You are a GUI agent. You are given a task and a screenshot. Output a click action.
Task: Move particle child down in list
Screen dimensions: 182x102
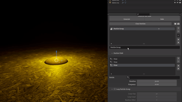(x=178, y=69)
